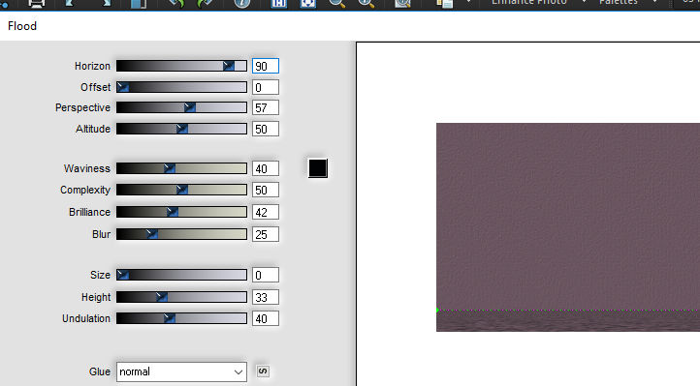Click the black color swatch next to Waveniness
Image resolution: width=700 pixels, height=386 pixels.
click(x=318, y=168)
